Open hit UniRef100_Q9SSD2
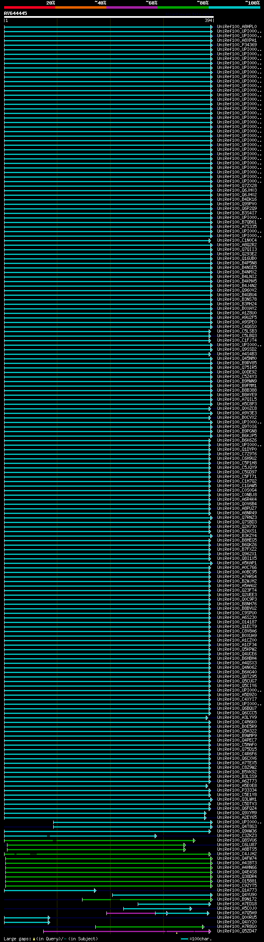The image size is (264, 942). [237, 350]
